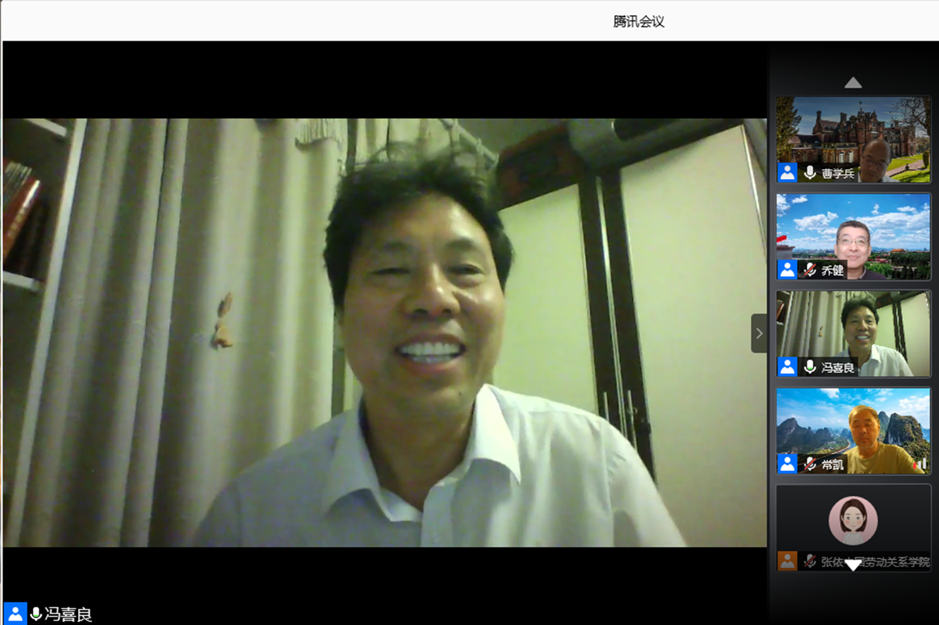Click 曹学兵's microphone icon

point(810,173)
